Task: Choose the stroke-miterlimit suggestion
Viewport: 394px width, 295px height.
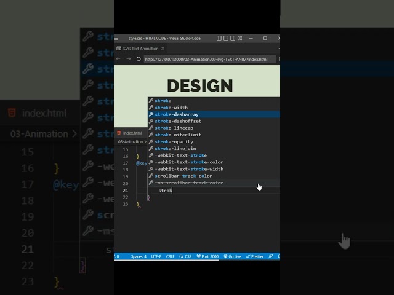Action: coord(214,135)
